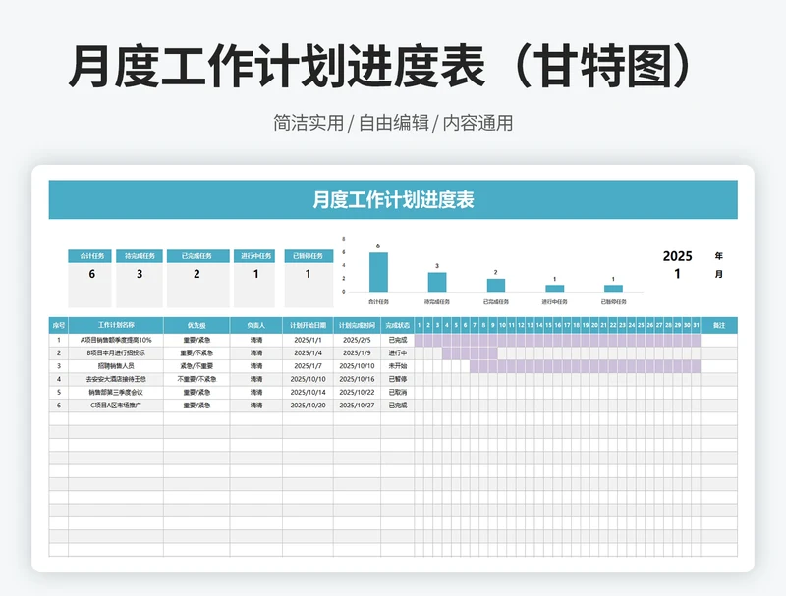This screenshot has width=786, height=596.
Task: Click the 待完成任务 bar in the chart
Action: coord(437,282)
